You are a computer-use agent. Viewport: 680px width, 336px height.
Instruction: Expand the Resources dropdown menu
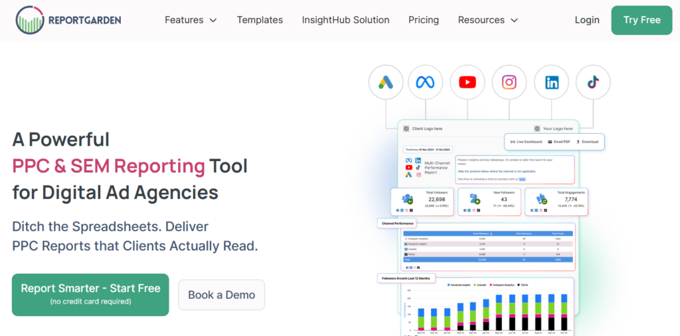[488, 20]
